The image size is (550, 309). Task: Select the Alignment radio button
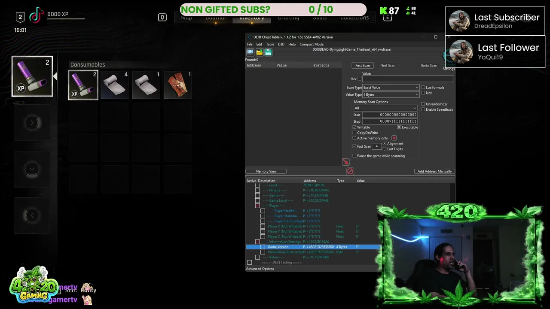(x=385, y=143)
